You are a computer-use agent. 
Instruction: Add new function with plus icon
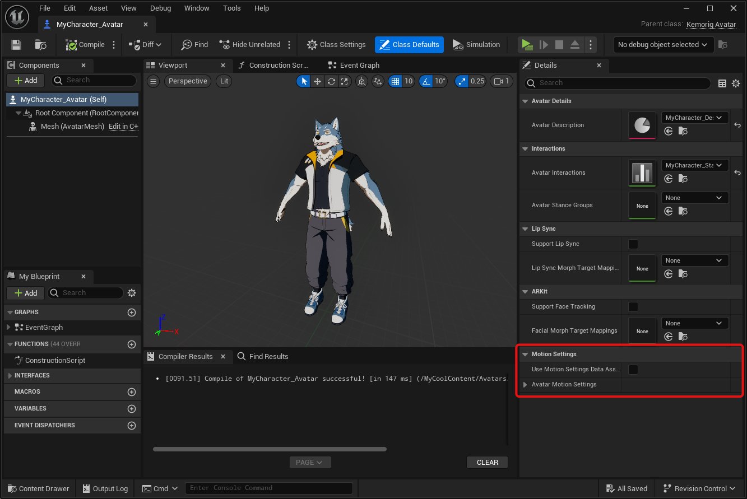click(132, 344)
